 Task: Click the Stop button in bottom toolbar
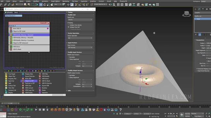click(44, 110)
